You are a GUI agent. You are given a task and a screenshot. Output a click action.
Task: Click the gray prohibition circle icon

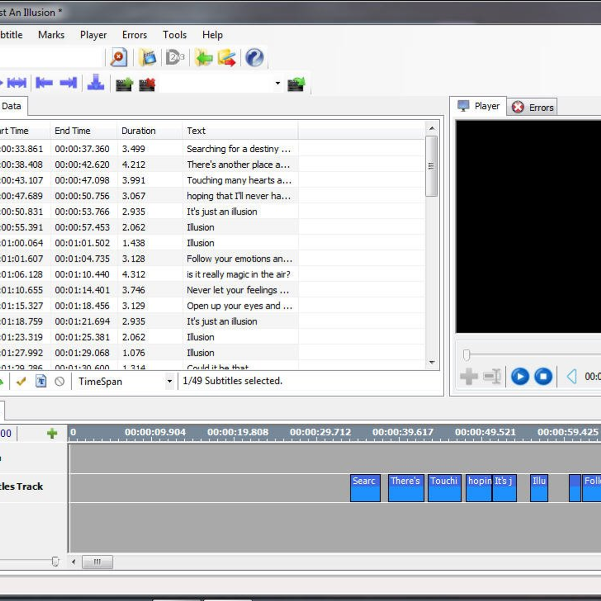[60, 382]
